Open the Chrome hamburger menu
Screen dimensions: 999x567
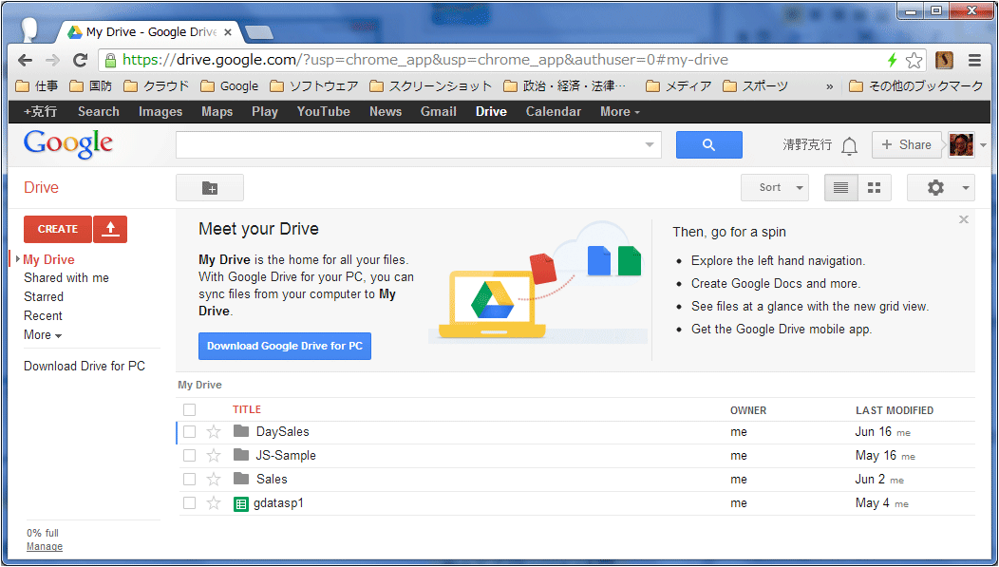(x=974, y=61)
